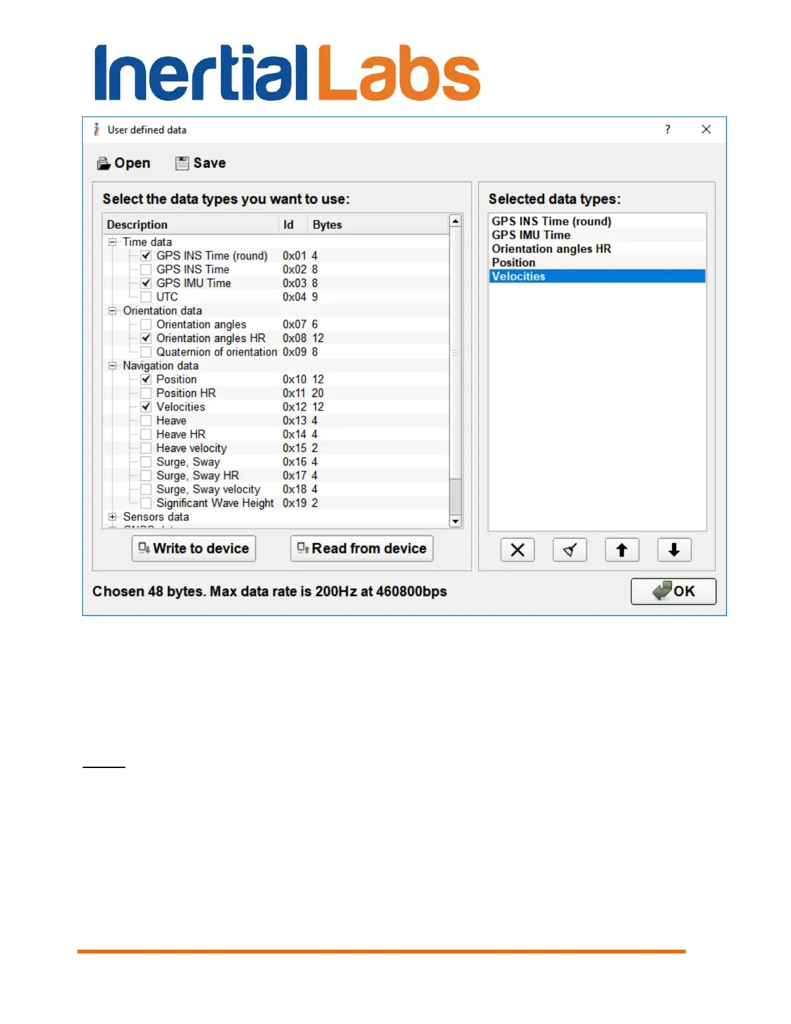Click the 0x11 Id cell
Screen dimensions: 791x1024
pyautogui.click(x=294, y=393)
